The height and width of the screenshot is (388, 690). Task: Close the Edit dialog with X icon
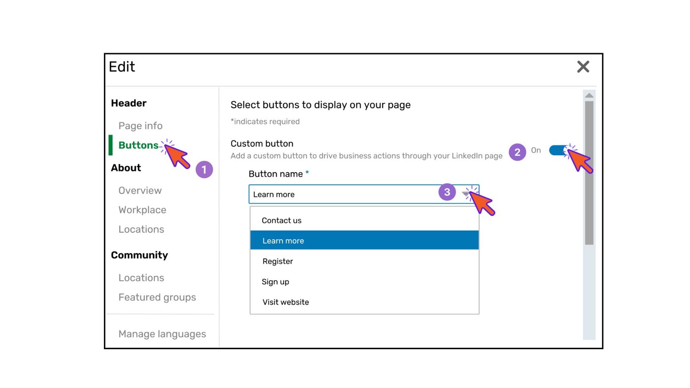(x=583, y=67)
